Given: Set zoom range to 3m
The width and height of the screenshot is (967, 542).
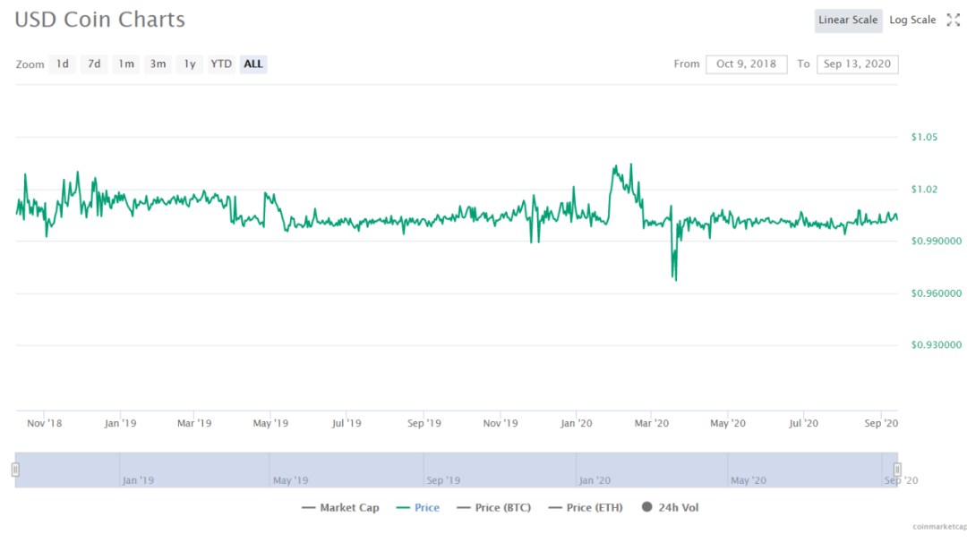Looking at the screenshot, I should pos(158,64).
